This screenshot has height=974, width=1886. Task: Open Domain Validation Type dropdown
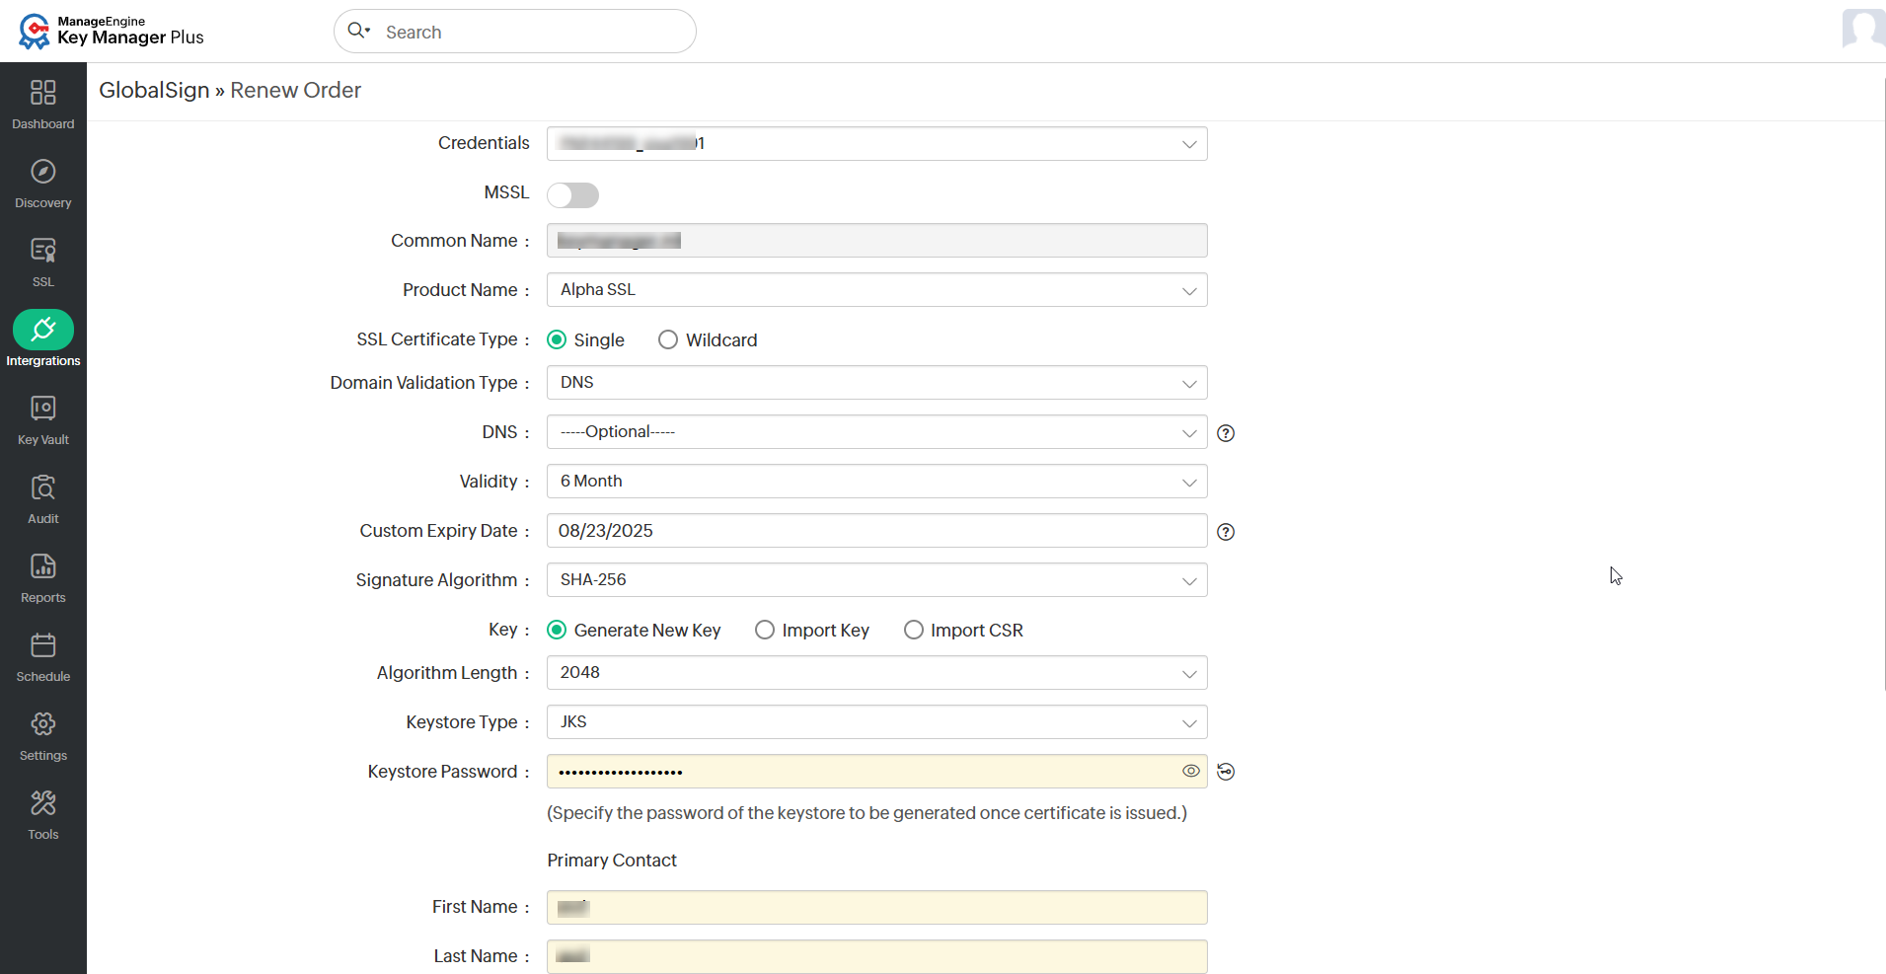coord(877,383)
